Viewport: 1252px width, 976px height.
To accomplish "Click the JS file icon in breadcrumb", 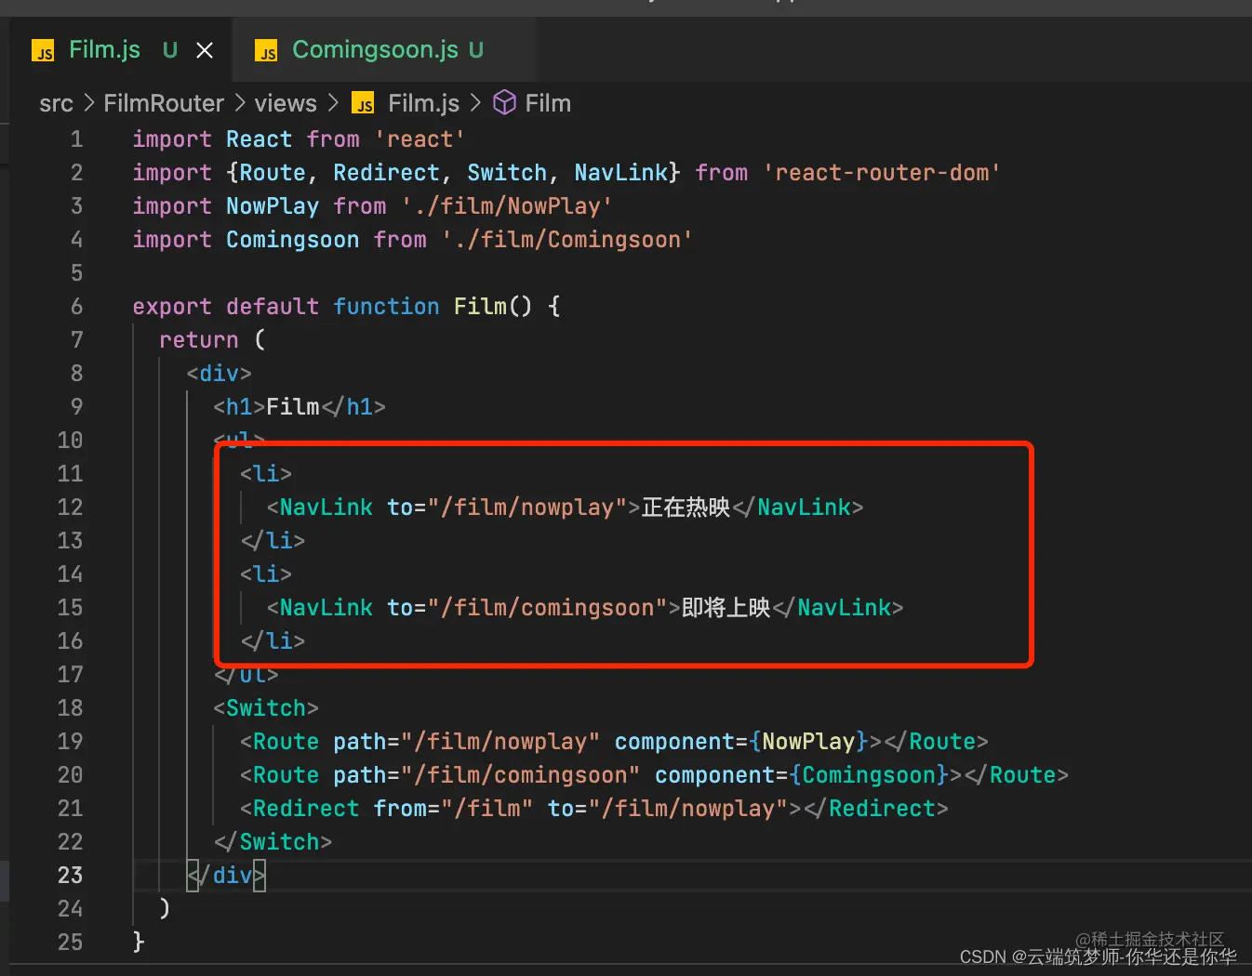I will pyautogui.click(x=364, y=103).
